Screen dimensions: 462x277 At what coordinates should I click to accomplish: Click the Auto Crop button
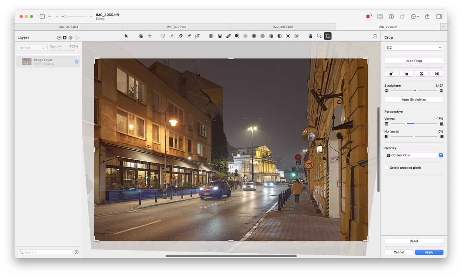414,61
